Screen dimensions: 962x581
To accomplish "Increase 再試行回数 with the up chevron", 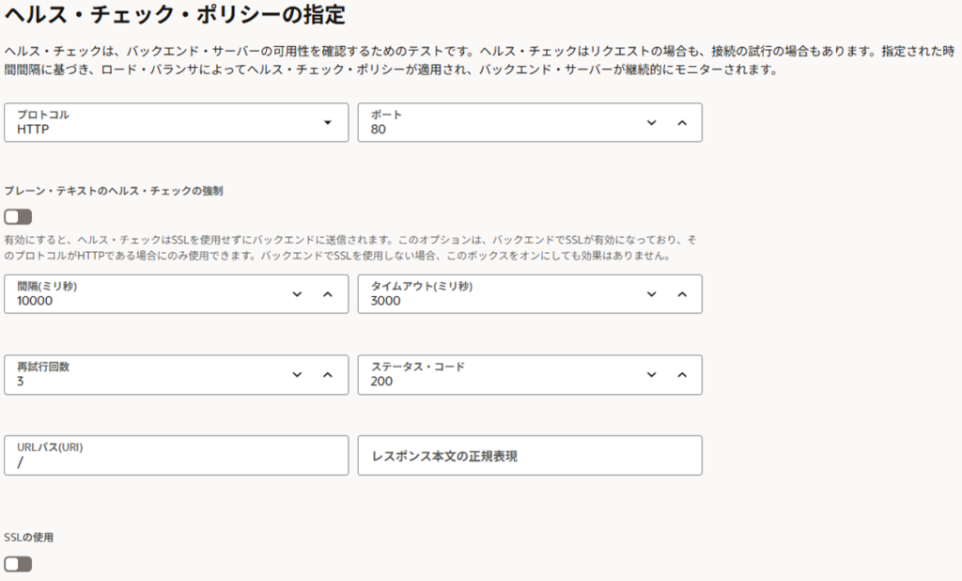I will [328, 374].
